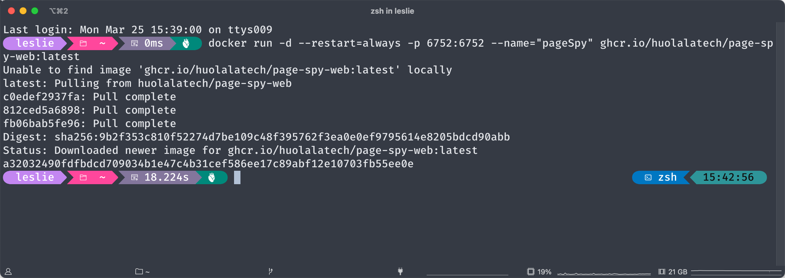785x278 pixels.
Task: Click the hand icon in latest prompt
Action: [212, 177]
